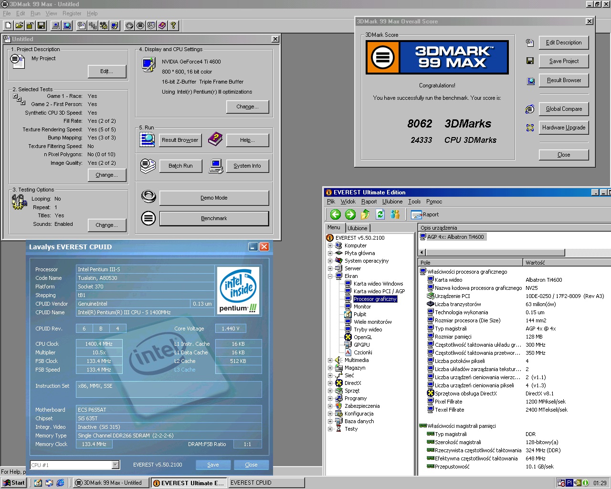This screenshot has height=489, width=611.
Task: Click the Start button
Action: tap(13, 483)
